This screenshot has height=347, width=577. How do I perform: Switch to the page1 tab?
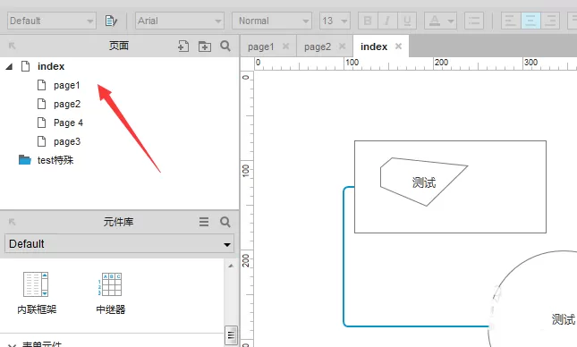pos(261,47)
